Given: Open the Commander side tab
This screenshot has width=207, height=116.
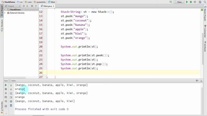Looking at the screenshot, I should coord(205,31).
